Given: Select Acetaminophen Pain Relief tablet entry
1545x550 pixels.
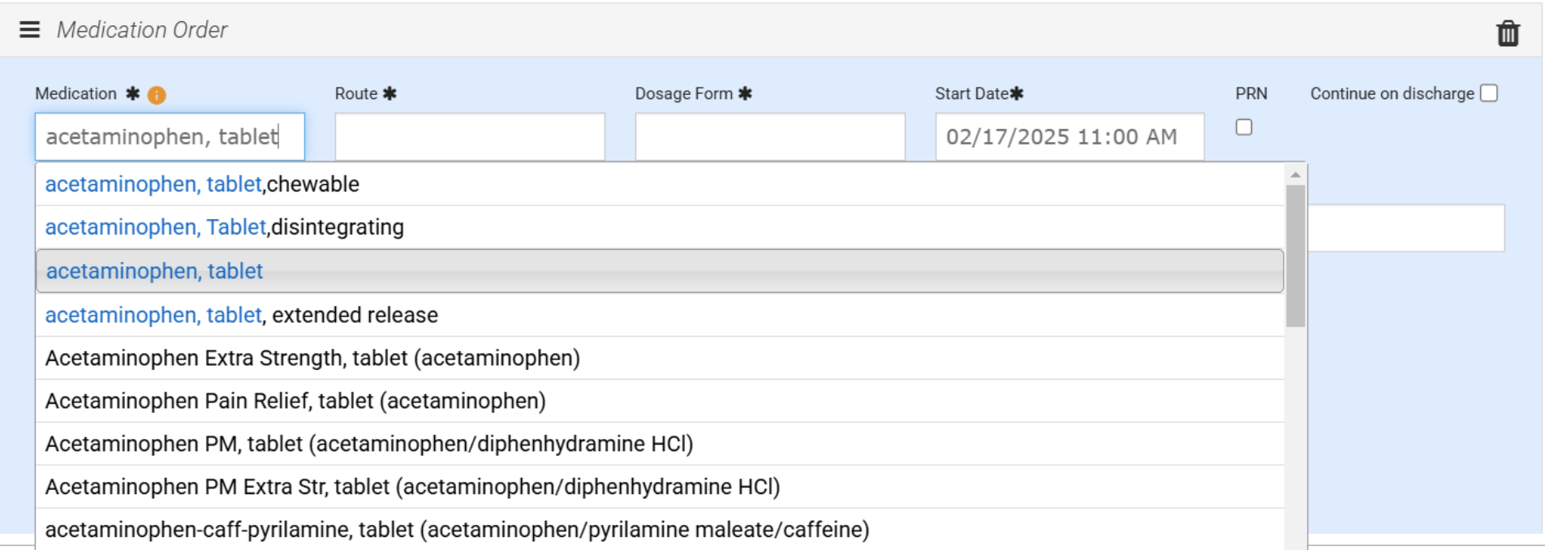Looking at the screenshot, I should click(295, 401).
